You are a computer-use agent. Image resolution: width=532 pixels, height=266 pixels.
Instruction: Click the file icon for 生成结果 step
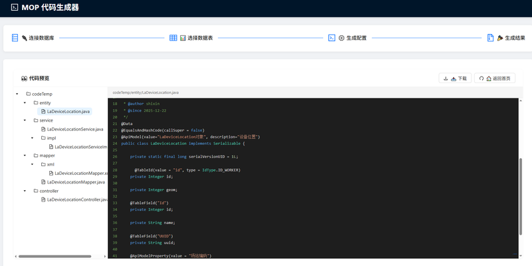(x=490, y=38)
